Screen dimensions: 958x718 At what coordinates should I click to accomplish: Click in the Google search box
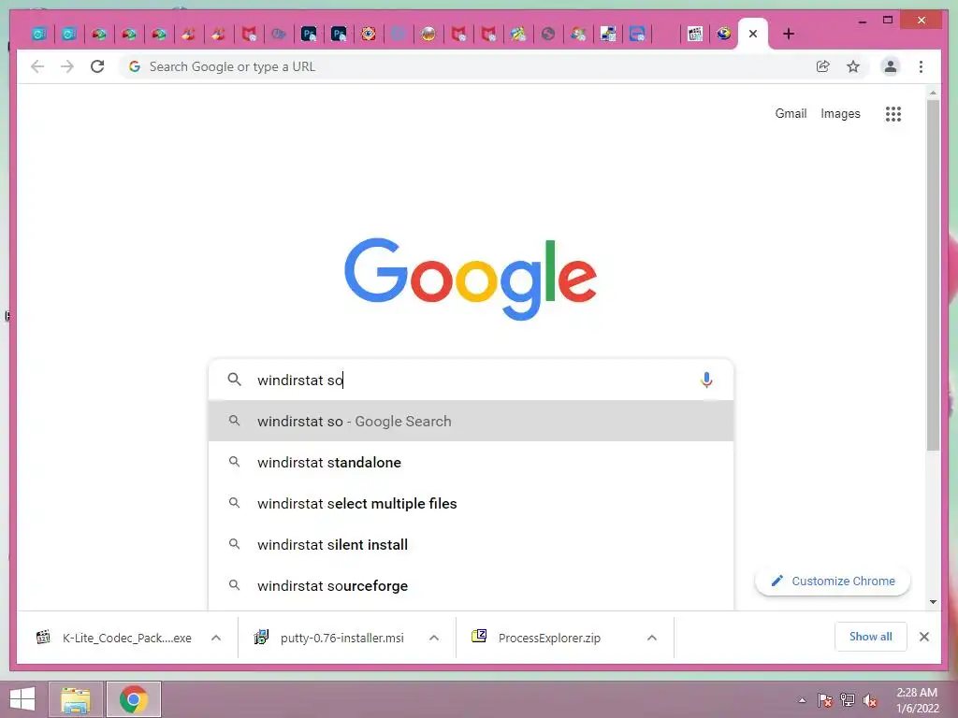coord(471,380)
